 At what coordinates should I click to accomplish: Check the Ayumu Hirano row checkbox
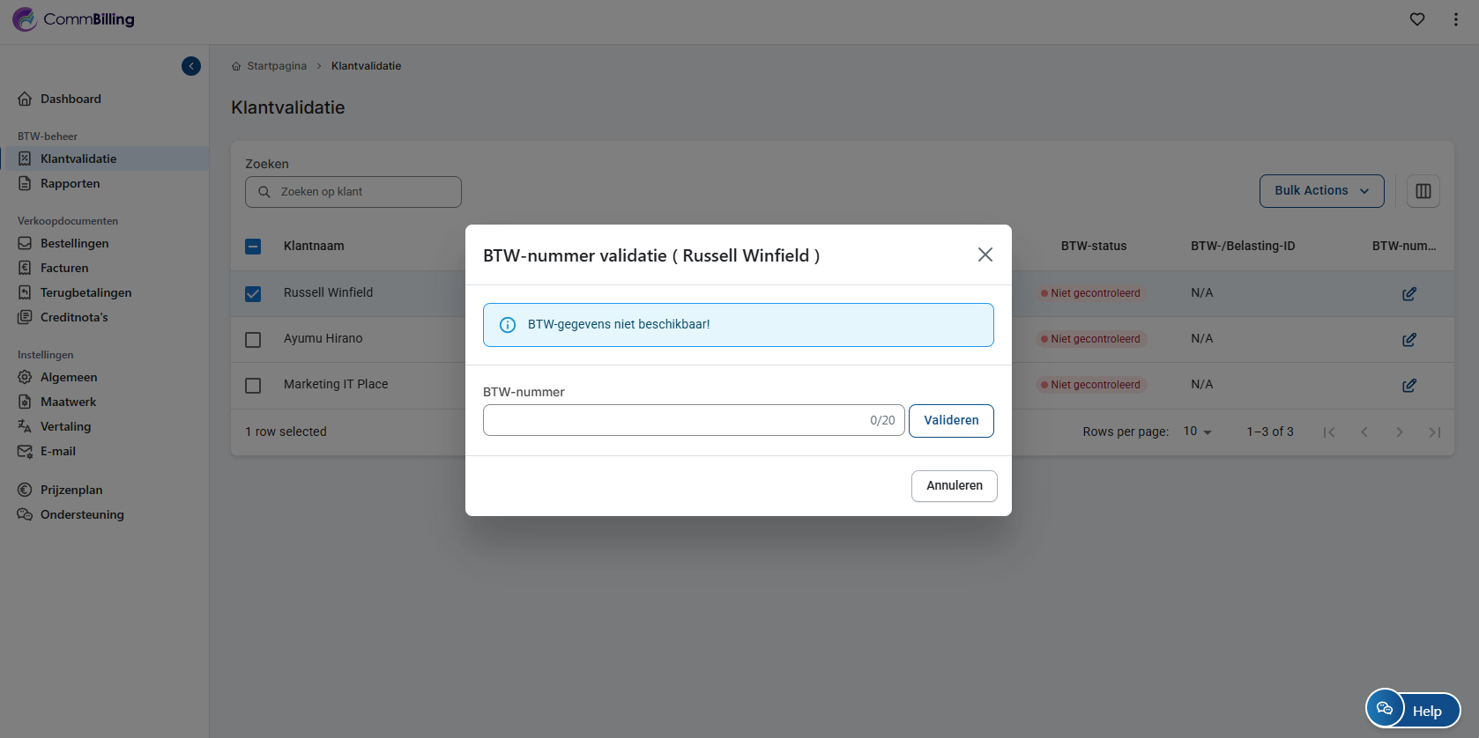[x=253, y=340]
